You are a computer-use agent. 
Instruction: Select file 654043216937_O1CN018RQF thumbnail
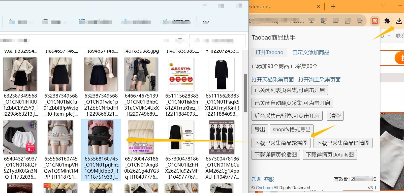[20, 137]
